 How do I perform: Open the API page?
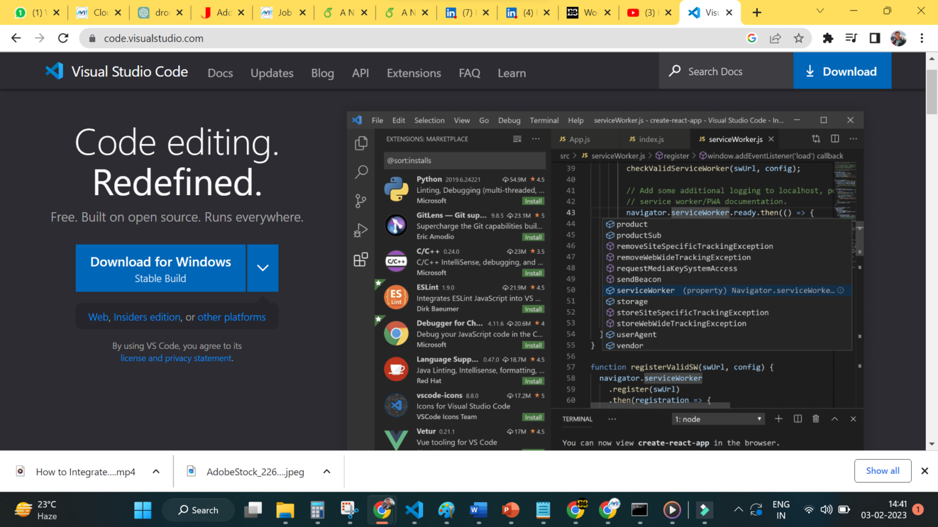pyautogui.click(x=360, y=73)
